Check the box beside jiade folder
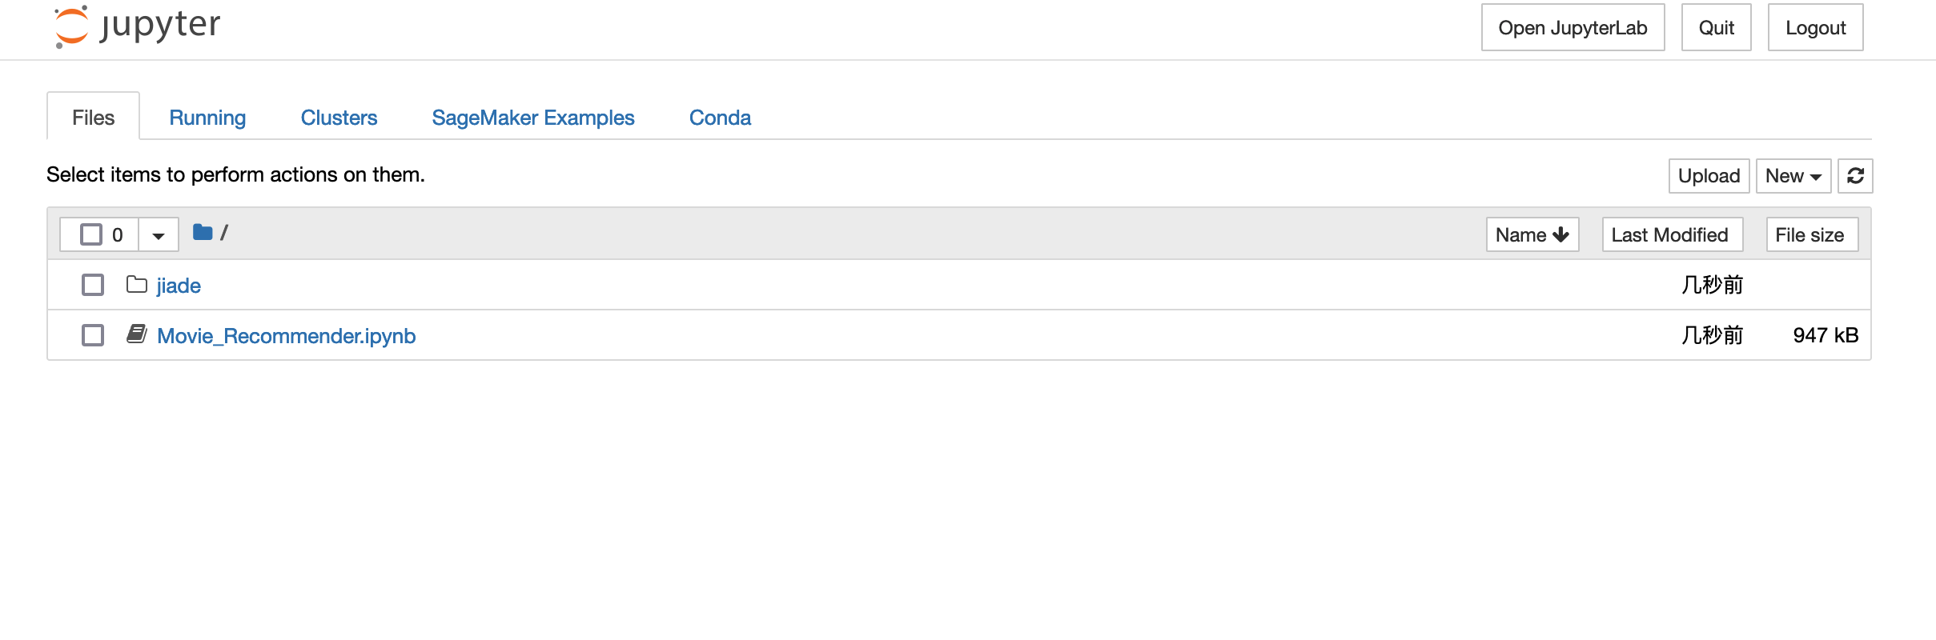 coord(93,285)
